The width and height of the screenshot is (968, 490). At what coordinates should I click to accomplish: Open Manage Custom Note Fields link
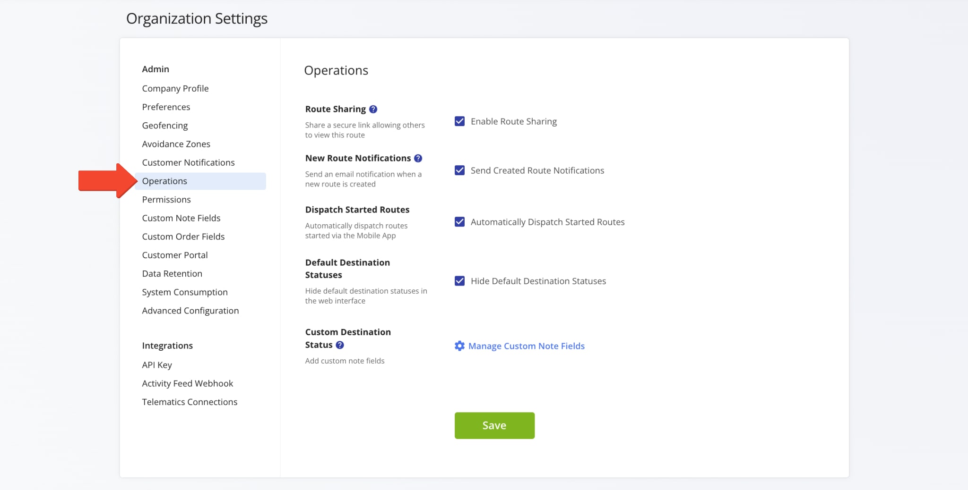tap(526, 346)
